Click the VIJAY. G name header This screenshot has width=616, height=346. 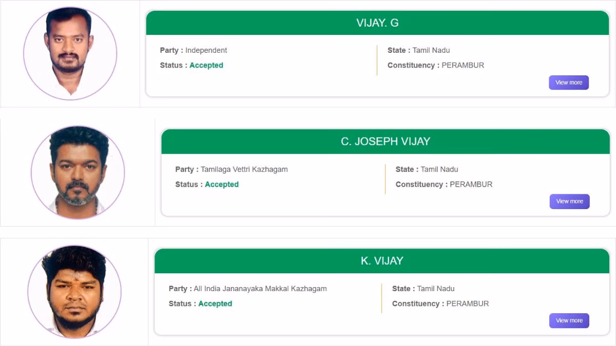(x=377, y=23)
